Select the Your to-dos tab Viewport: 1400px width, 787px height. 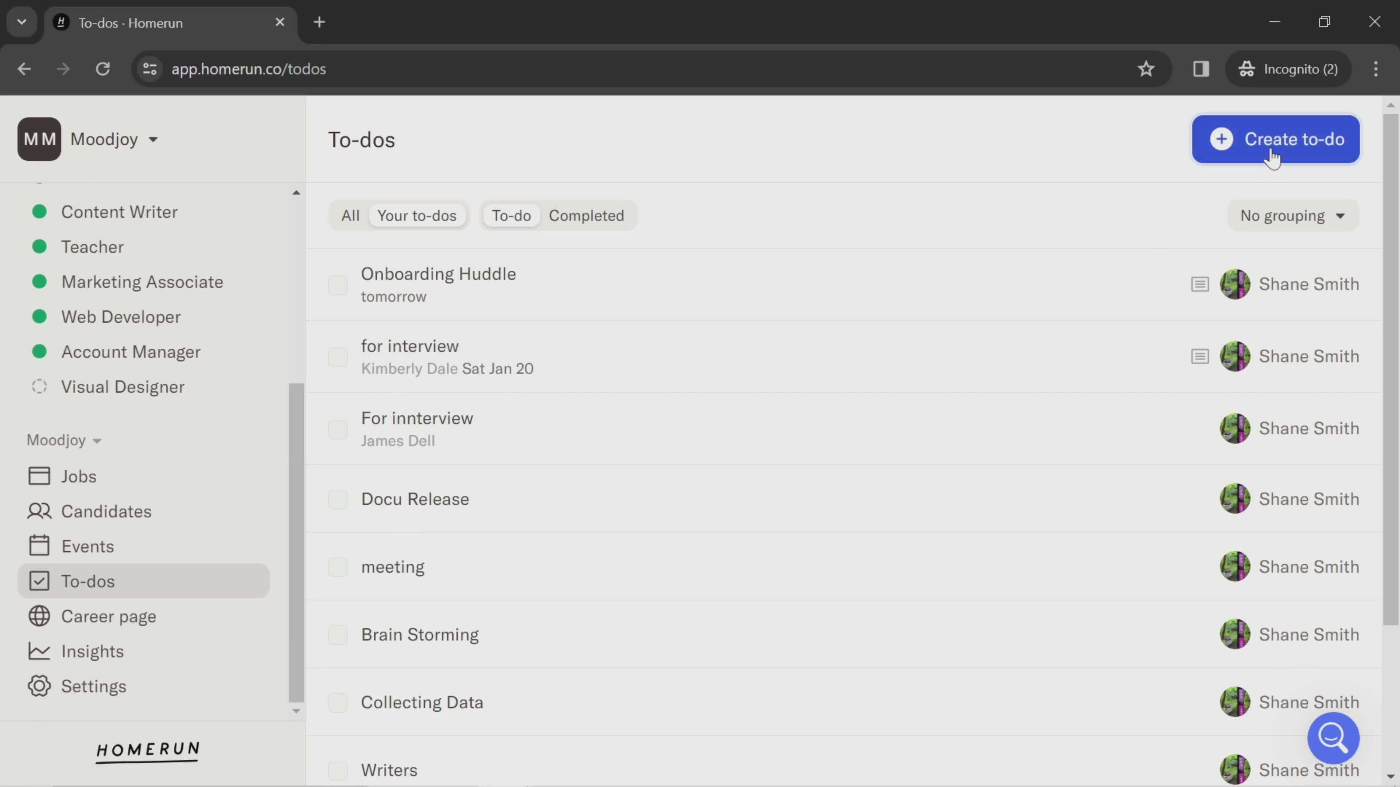(x=416, y=216)
